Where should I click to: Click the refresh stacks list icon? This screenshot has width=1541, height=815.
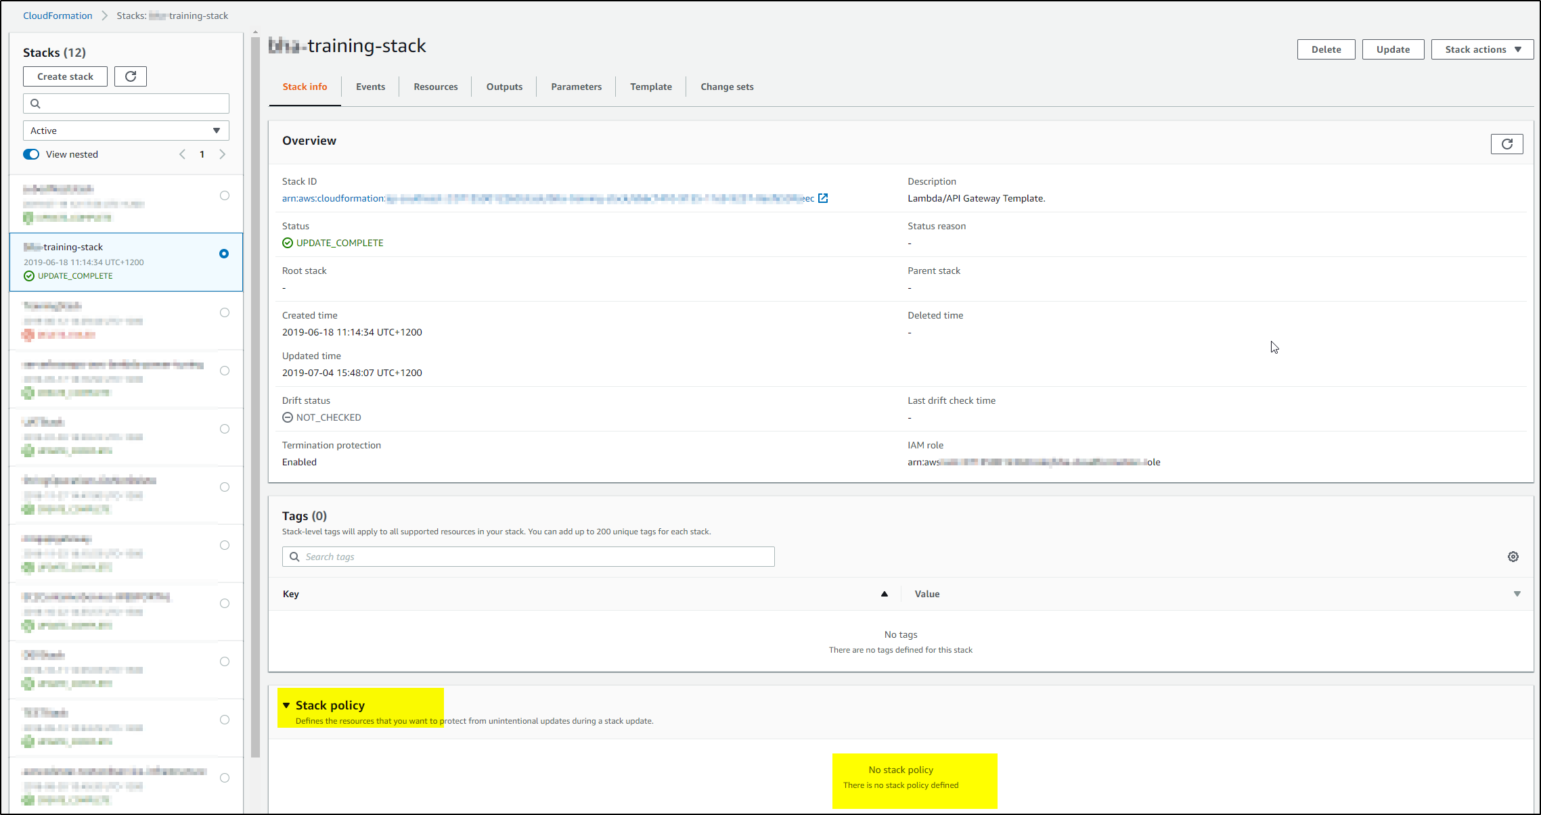[131, 76]
